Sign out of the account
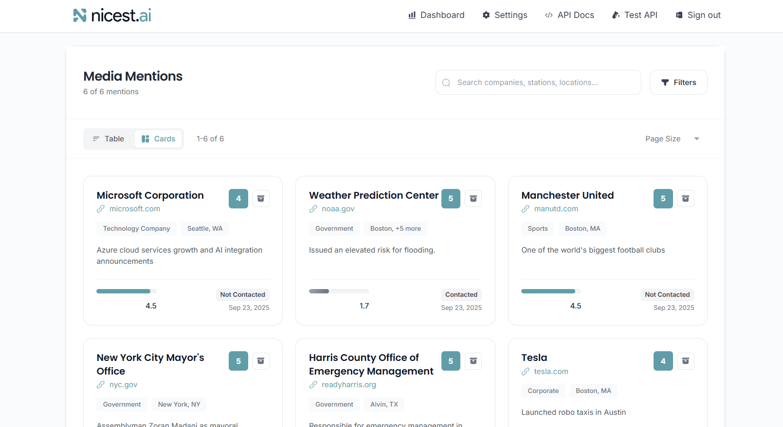 click(698, 15)
